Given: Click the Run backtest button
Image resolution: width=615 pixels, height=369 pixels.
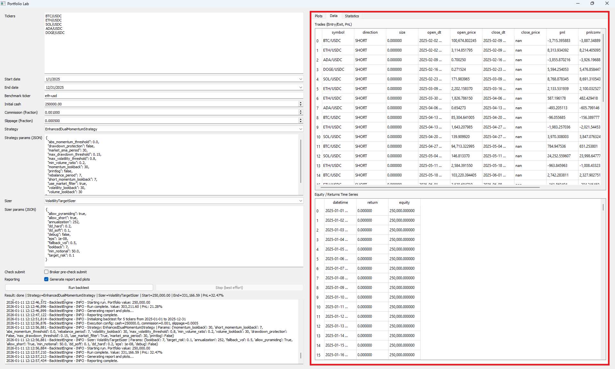Looking at the screenshot, I should point(79,287).
